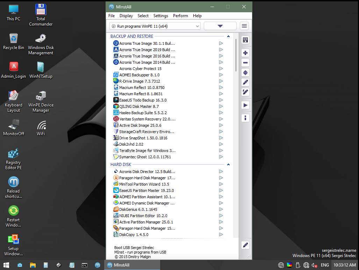This screenshot has height=270, width=359.
Task: Select the Recycle Bin desktop icon
Action: click(x=14, y=42)
